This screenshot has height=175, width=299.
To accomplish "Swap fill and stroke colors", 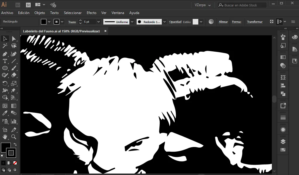I will (x=15, y=144).
